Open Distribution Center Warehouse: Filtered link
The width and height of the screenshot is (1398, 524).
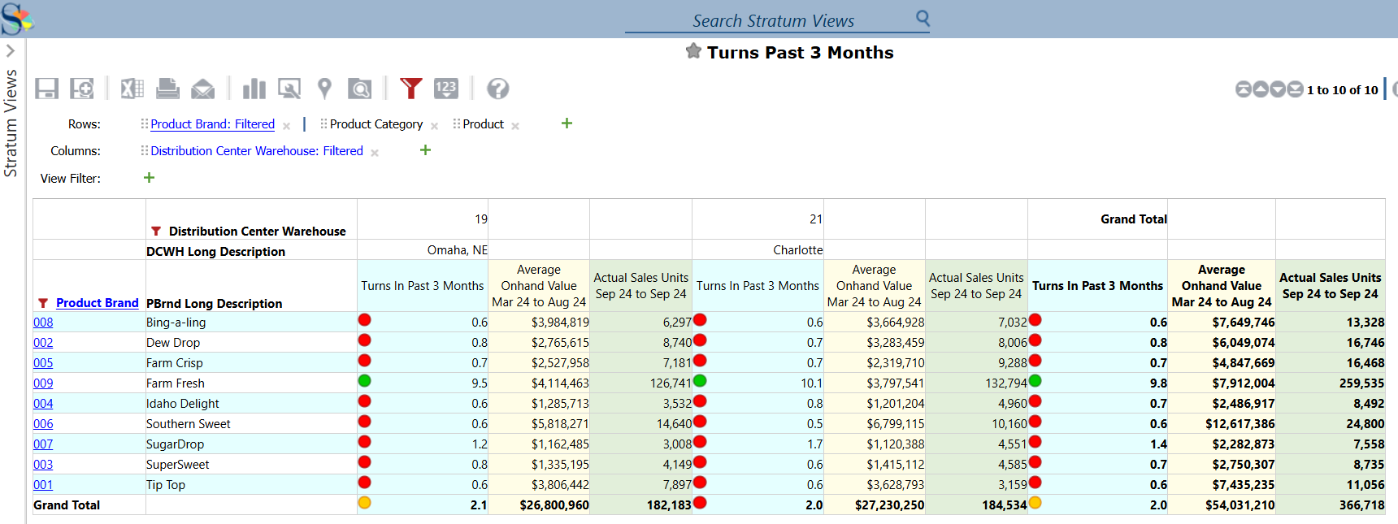click(x=257, y=151)
